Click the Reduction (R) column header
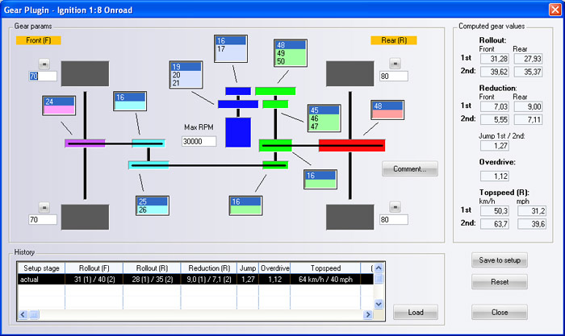The image size is (565, 336). [208, 268]
